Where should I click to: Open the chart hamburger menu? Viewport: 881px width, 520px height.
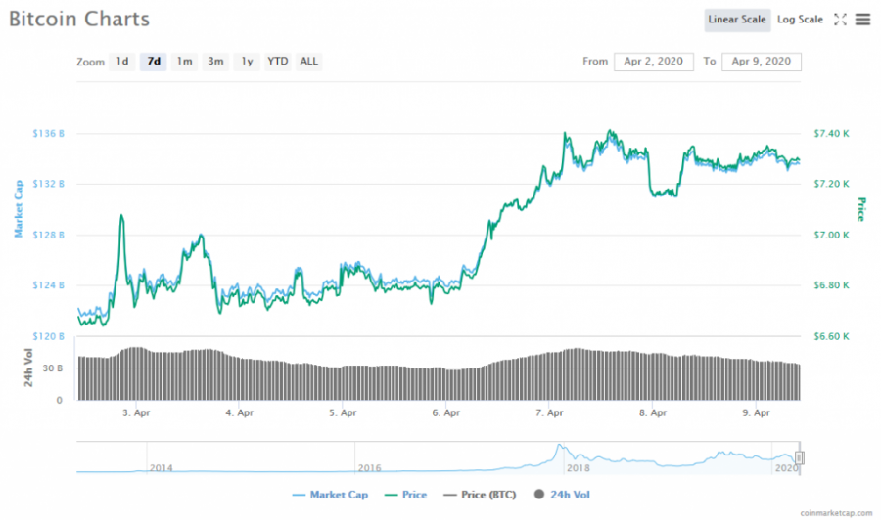(862, 20)
